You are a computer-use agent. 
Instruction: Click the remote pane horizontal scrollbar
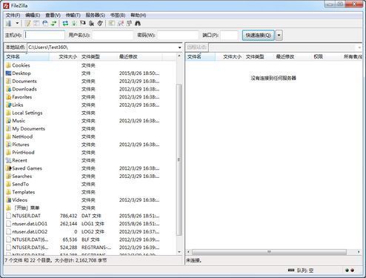(269, 252)
